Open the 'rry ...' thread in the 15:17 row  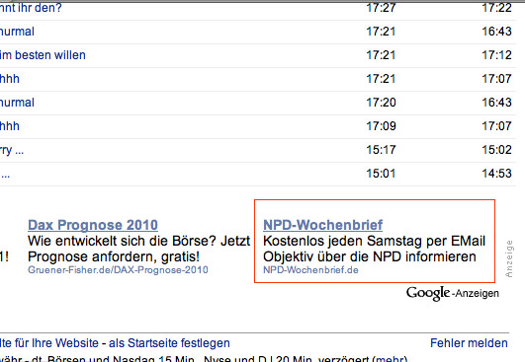click(x=12, y=150)
